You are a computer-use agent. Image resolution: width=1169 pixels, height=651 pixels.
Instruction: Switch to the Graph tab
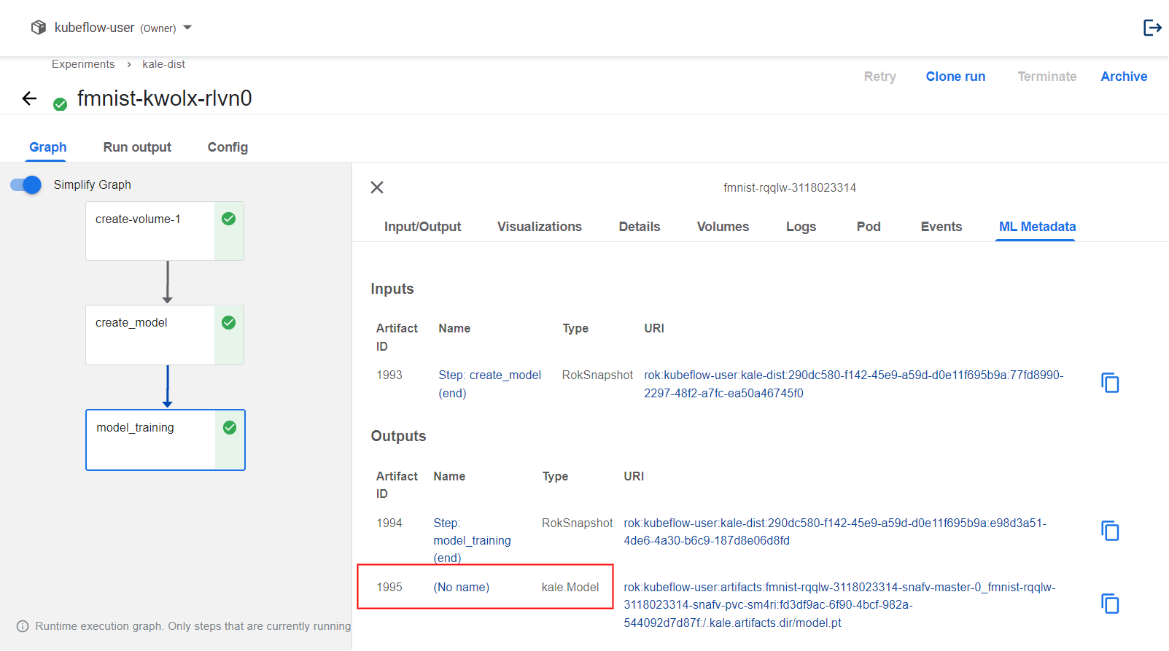point(47,147)
